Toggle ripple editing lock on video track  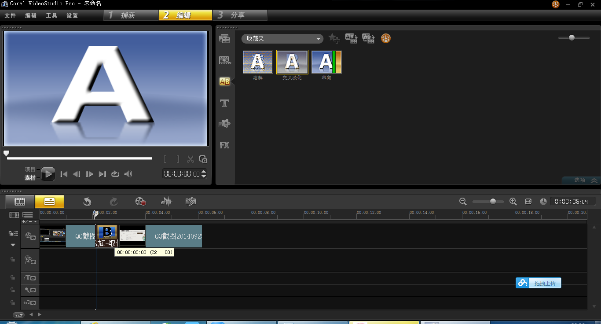click(x=13, y=233)
